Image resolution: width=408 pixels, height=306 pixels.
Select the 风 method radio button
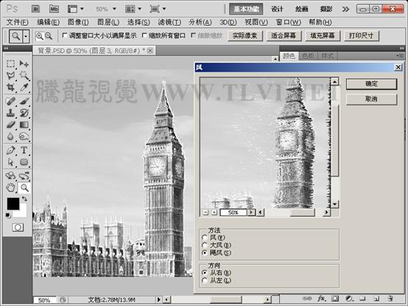pyautogui.click(x=205, y=237)
